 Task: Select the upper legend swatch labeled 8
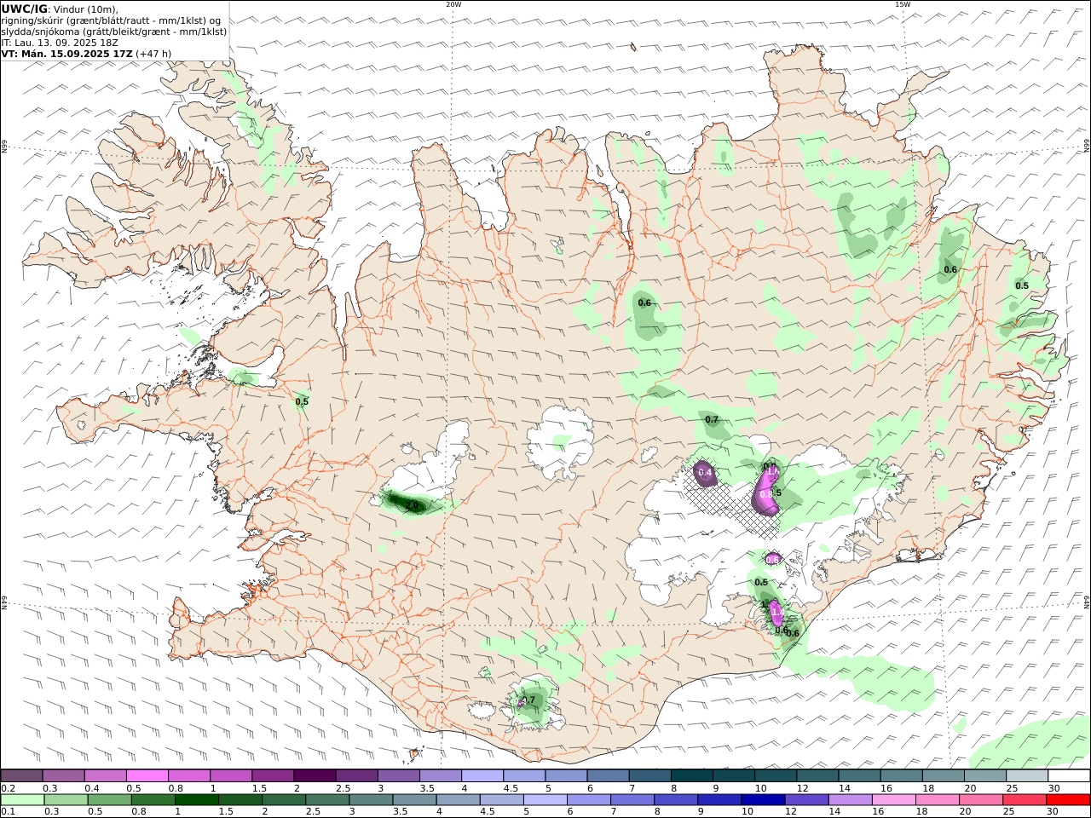[691, 775]
